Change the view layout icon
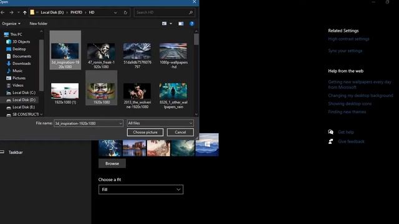Viewport: 399px width, 224px height. pos(165,24)
